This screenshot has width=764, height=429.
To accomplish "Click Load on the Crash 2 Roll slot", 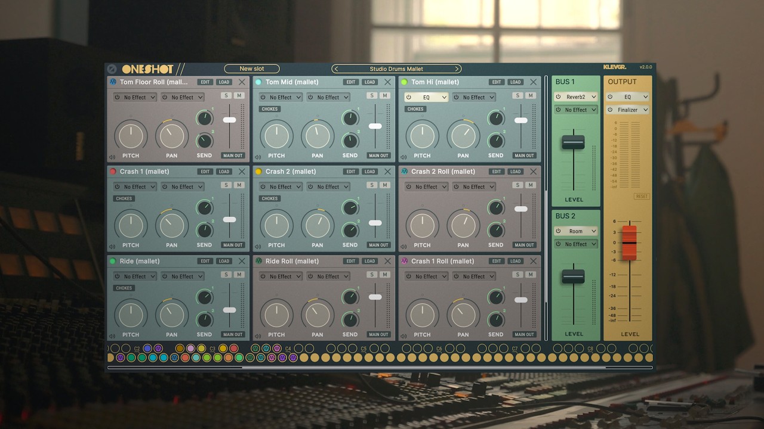I will (x=515, y=172).
